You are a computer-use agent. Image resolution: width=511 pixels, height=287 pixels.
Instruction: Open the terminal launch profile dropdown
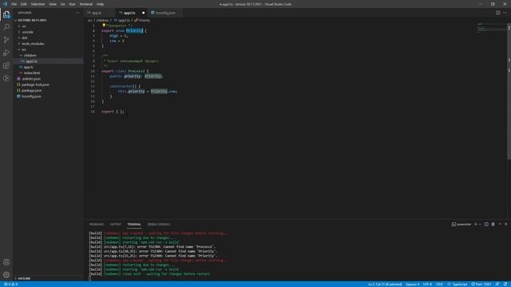480,224
